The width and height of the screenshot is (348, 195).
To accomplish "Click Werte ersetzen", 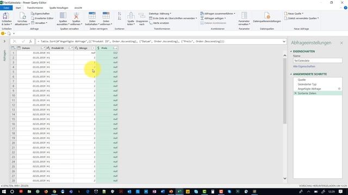I will [x=159, y=23].
